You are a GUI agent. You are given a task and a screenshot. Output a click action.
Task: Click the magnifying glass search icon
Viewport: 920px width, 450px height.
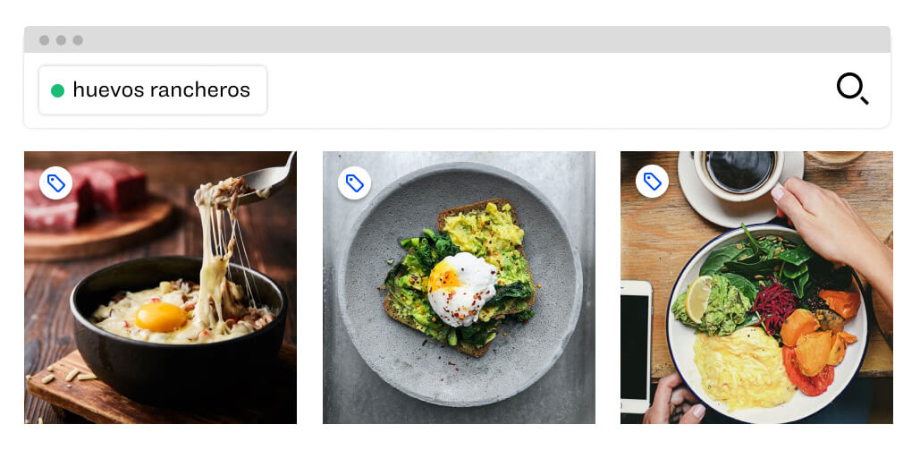851,89
